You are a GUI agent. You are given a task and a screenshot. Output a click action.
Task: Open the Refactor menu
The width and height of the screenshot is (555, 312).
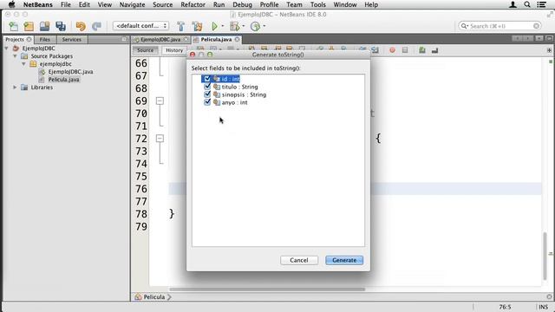click(x=193, y=4)
